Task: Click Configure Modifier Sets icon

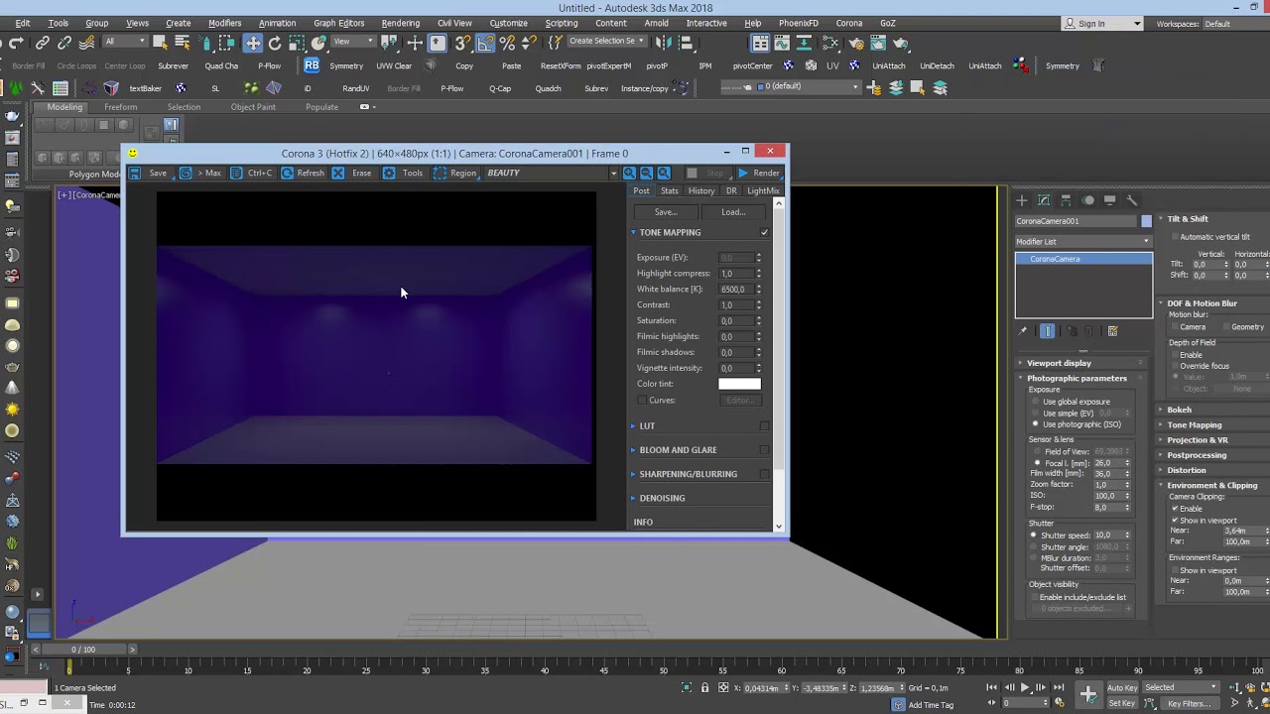Action: click(x=1112, y=331)
